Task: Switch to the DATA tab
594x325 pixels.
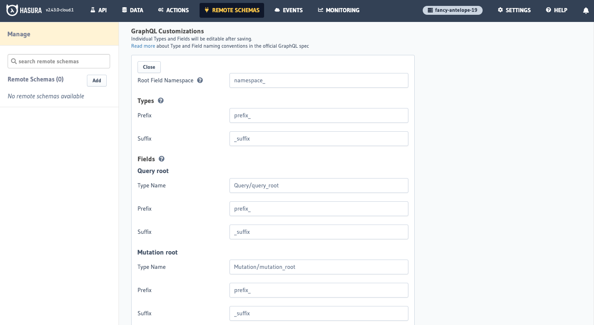Action: (132, 10)
